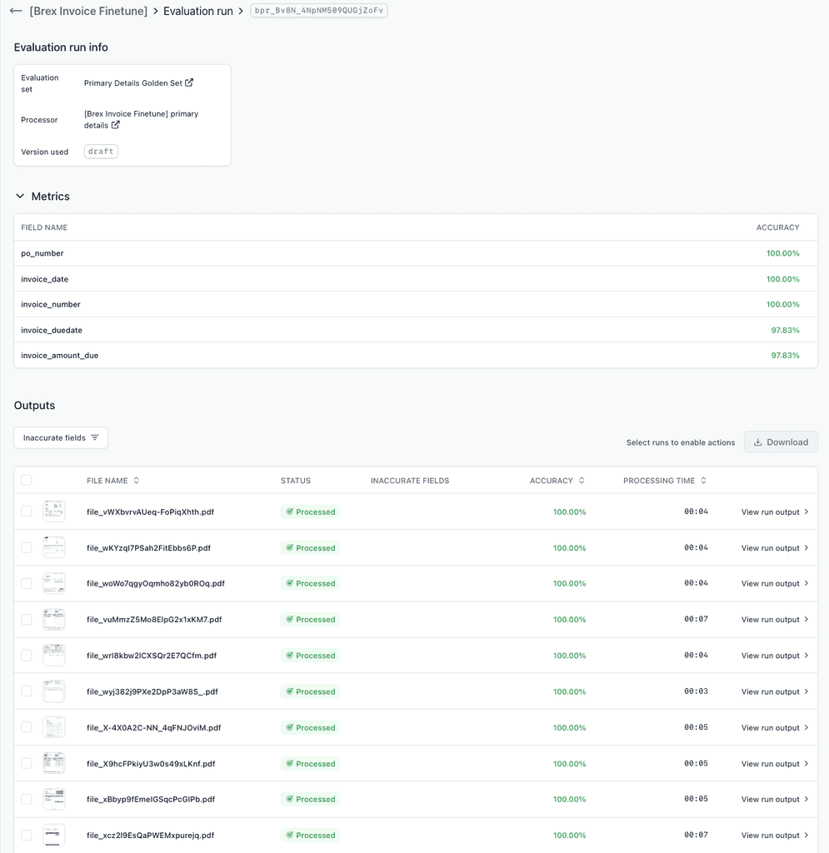Click the Download button

pos(781,441)
